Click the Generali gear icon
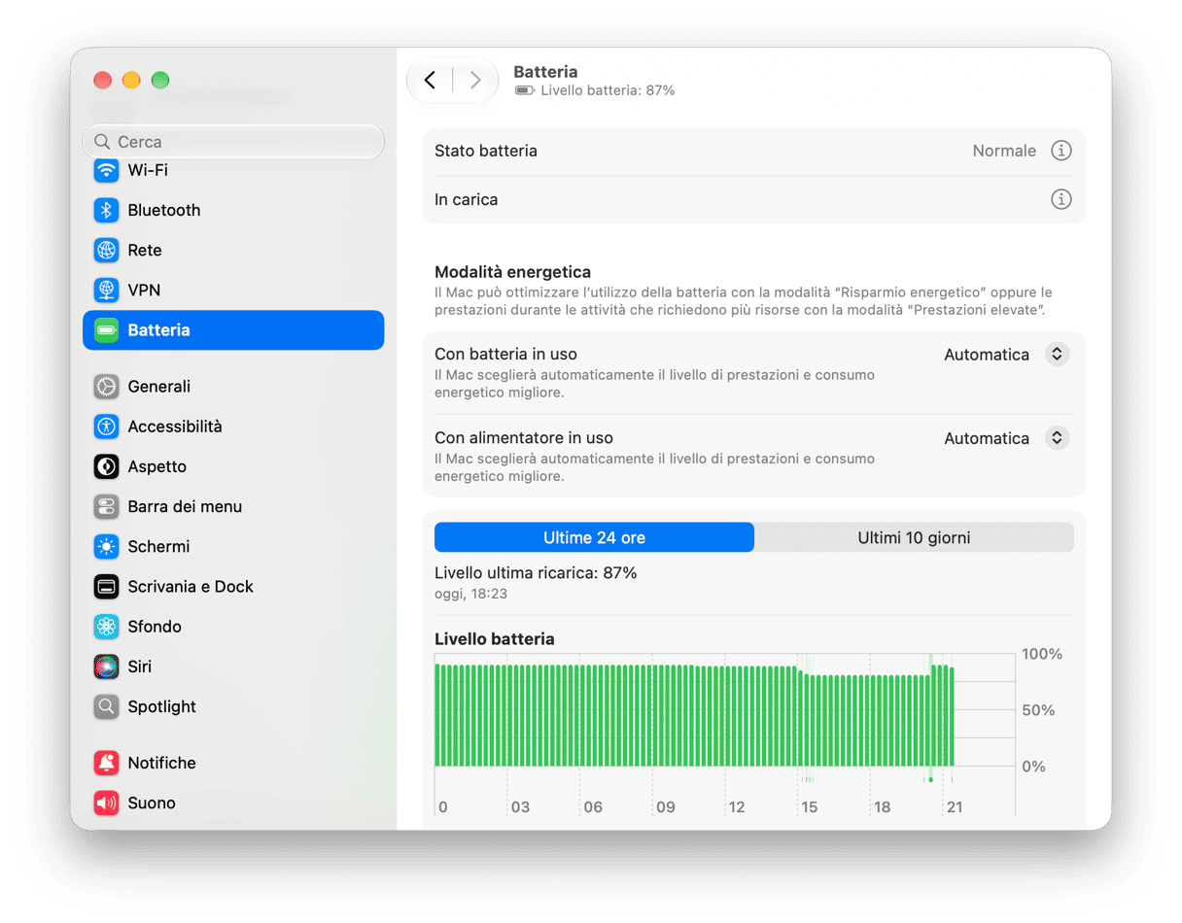This screenshot has height=923, width=1182. 106,387
